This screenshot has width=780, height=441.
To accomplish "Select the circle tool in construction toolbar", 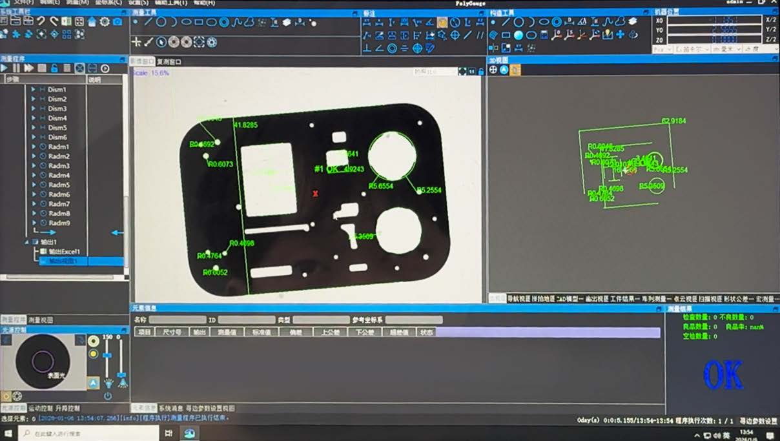I will 518,22.
